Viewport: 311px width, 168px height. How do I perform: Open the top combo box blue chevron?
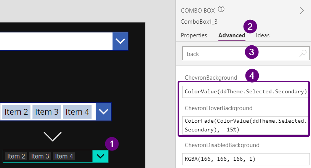120,41
